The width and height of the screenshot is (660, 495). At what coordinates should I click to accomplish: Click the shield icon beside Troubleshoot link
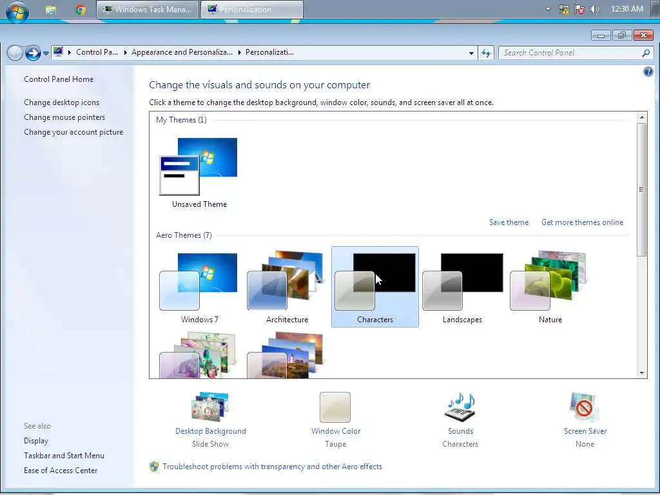[x=154, y=467]
